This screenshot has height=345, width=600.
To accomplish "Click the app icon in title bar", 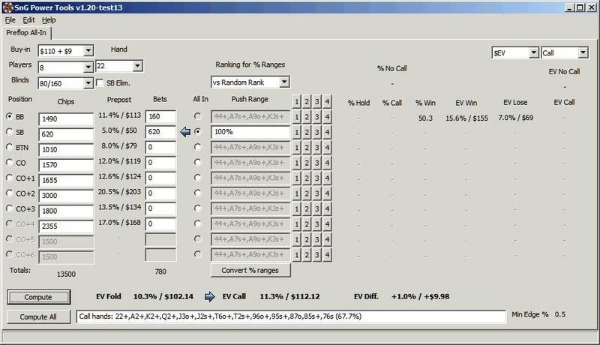I will coord(7,6).
